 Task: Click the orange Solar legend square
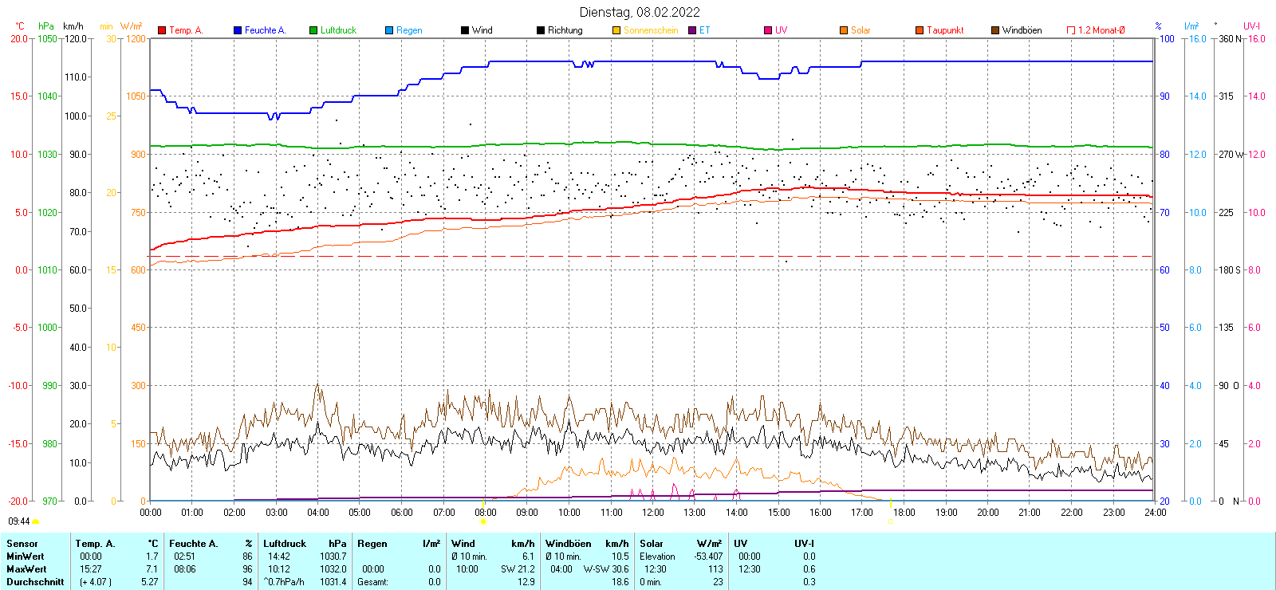844,30
